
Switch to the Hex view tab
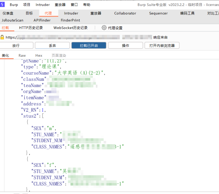pyautogui.click(x=39, y=55)
